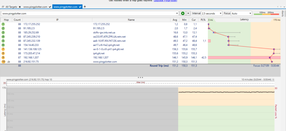Select hop 3 green circle icon
Screen dimensions: 286x131
[3, 32]
